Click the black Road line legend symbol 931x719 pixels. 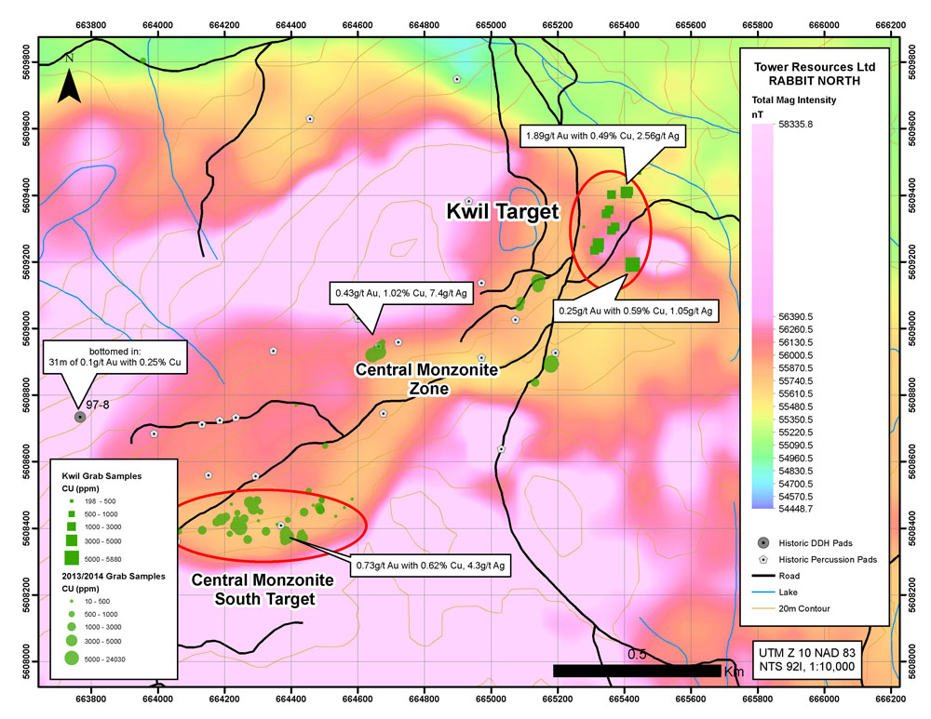coord(764,576)
